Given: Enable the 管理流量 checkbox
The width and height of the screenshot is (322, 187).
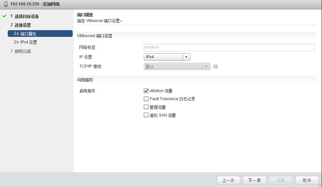Looking at the screenshot, I should coord(146,107).
